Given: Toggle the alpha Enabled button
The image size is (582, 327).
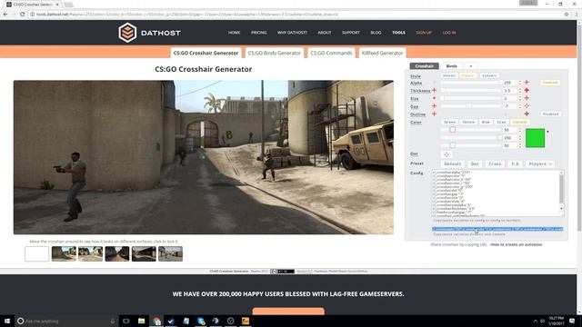Looking at the screenshot, I should tap(549, 83).
